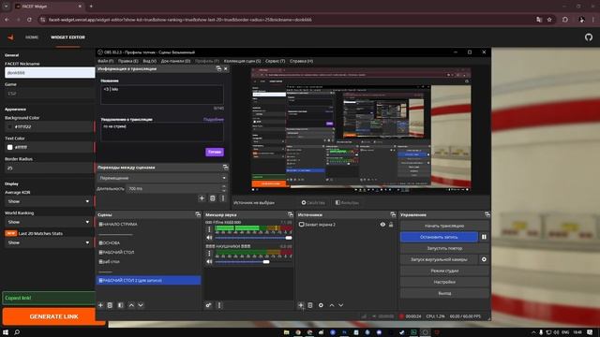Mute the first audio channel speaker icon
This screenshot has height=337, width=600.
pos(209,238)
